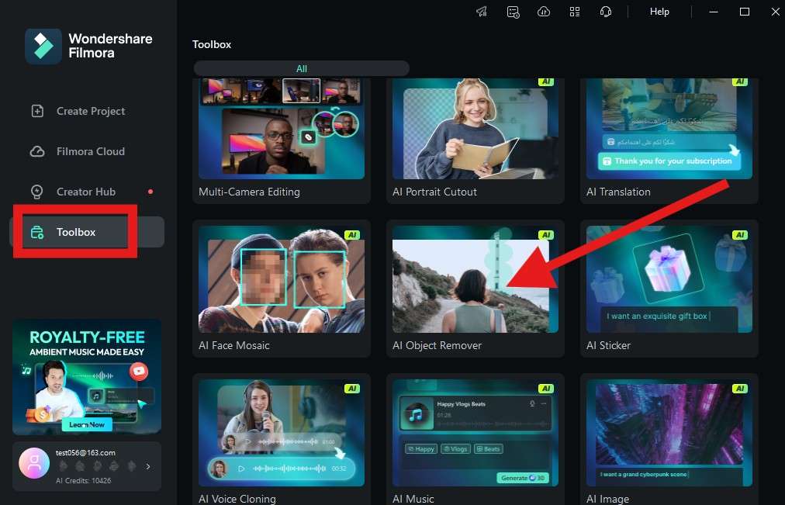The width and height of the screenshot is (785, 505).
Task: Open the AI Sticker tool
Action: pyautogui.click(x=669, y=289)
